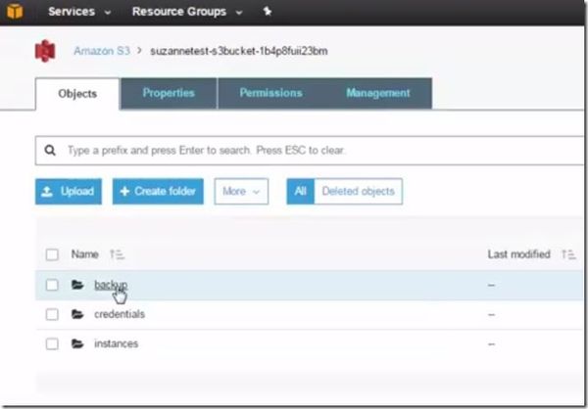Click the folder icon next to instances
This screenshot has height=409, width=588.
(77, 343)
